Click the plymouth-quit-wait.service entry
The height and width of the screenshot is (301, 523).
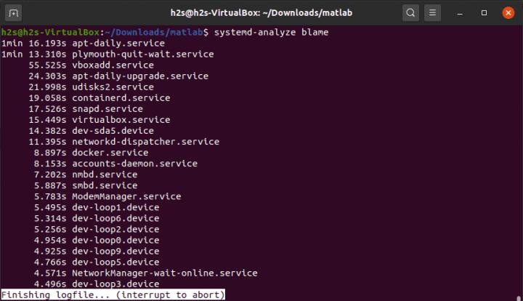(x=142, y=55)
